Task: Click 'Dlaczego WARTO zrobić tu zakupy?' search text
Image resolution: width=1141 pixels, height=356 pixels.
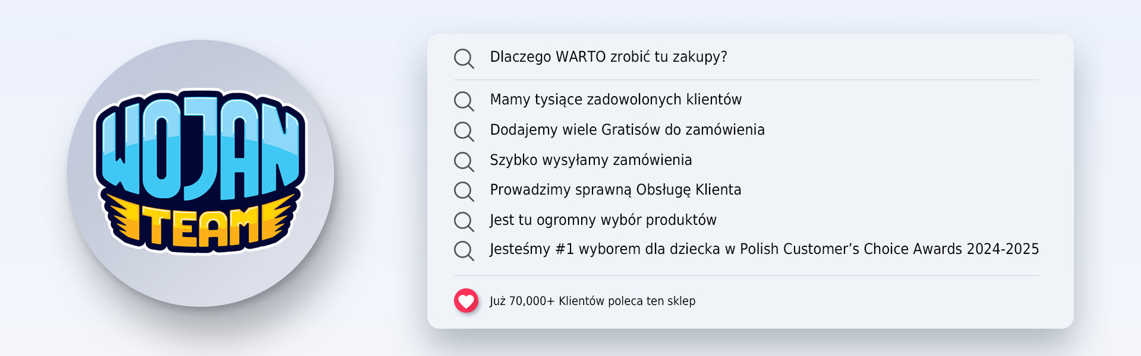Action: (x=608, y=57)
